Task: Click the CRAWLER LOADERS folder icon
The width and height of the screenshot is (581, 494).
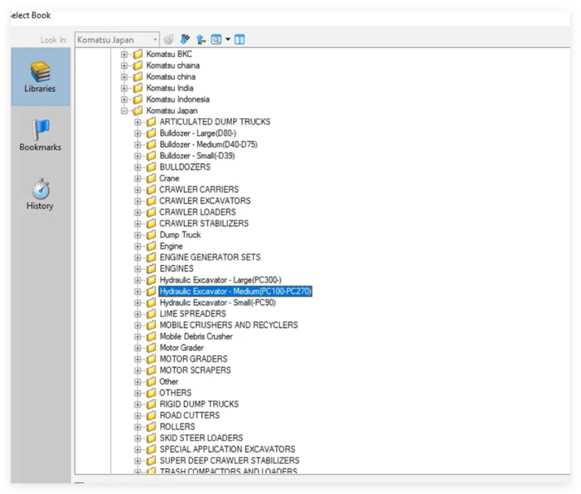Action: pos(151,212)
